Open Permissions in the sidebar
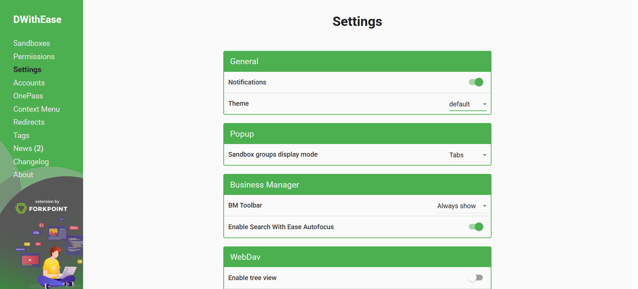The image size is (638, 289). (x=34, y=57)
